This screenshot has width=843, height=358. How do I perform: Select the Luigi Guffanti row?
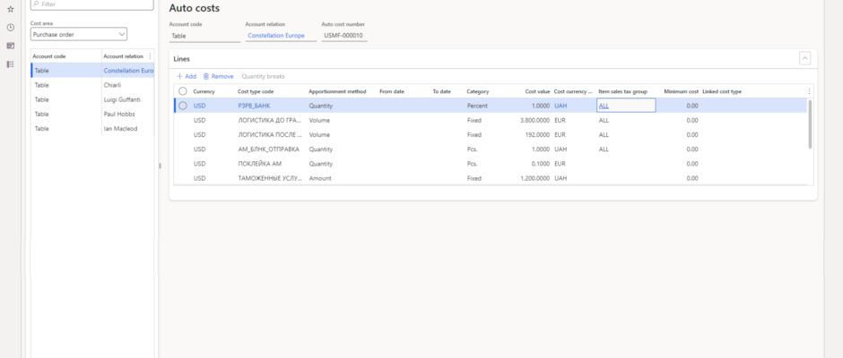(92, 99)
